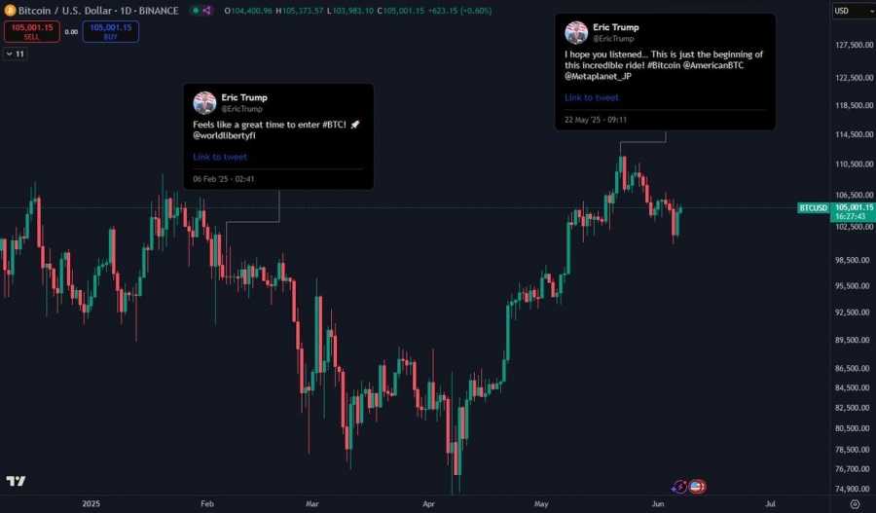Click the 110,500.00 level on price scale

pos(855,165)
